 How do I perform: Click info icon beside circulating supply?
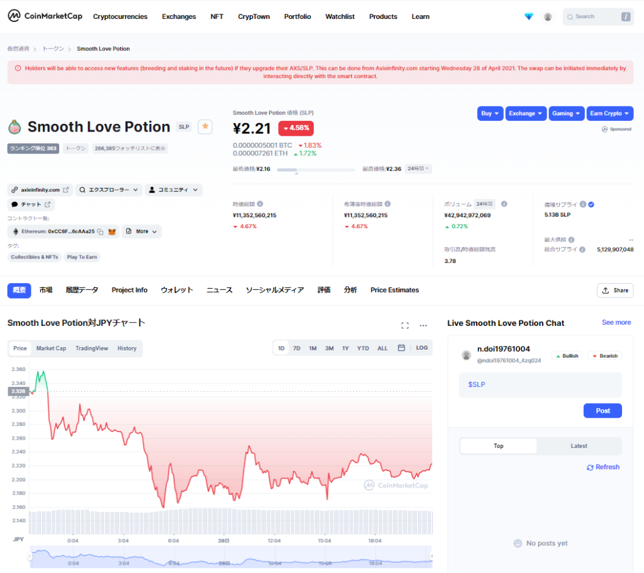(583, 204)
